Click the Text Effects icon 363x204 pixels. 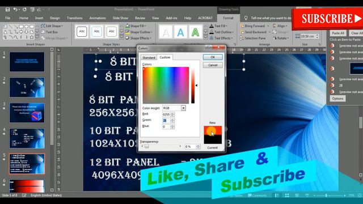tap(212, 38)
